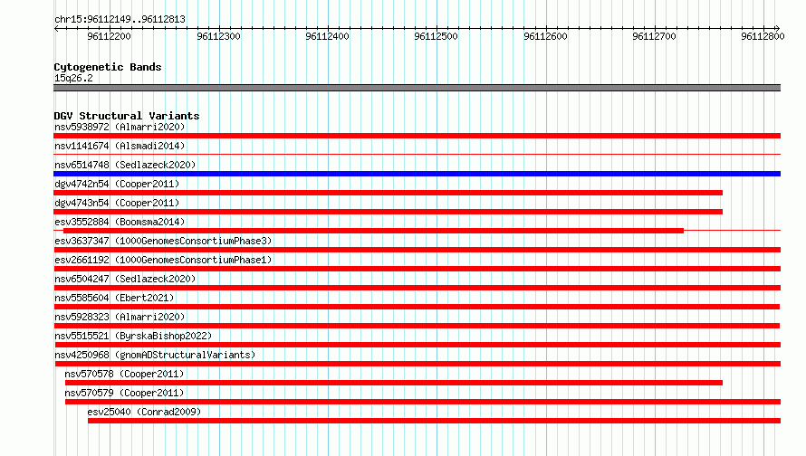The image size is (806, 456).
Task: Click the left arrow end of ruler
Action: [x=56, y=29]
